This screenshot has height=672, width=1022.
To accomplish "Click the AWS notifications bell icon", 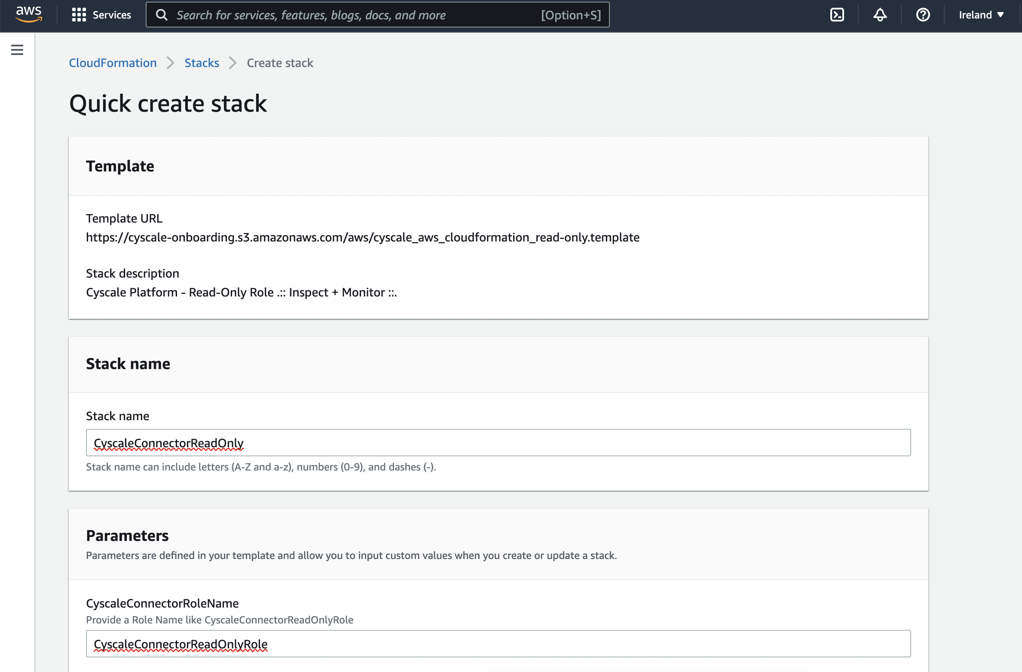I will pyautogui.click(x=880, y=15).
